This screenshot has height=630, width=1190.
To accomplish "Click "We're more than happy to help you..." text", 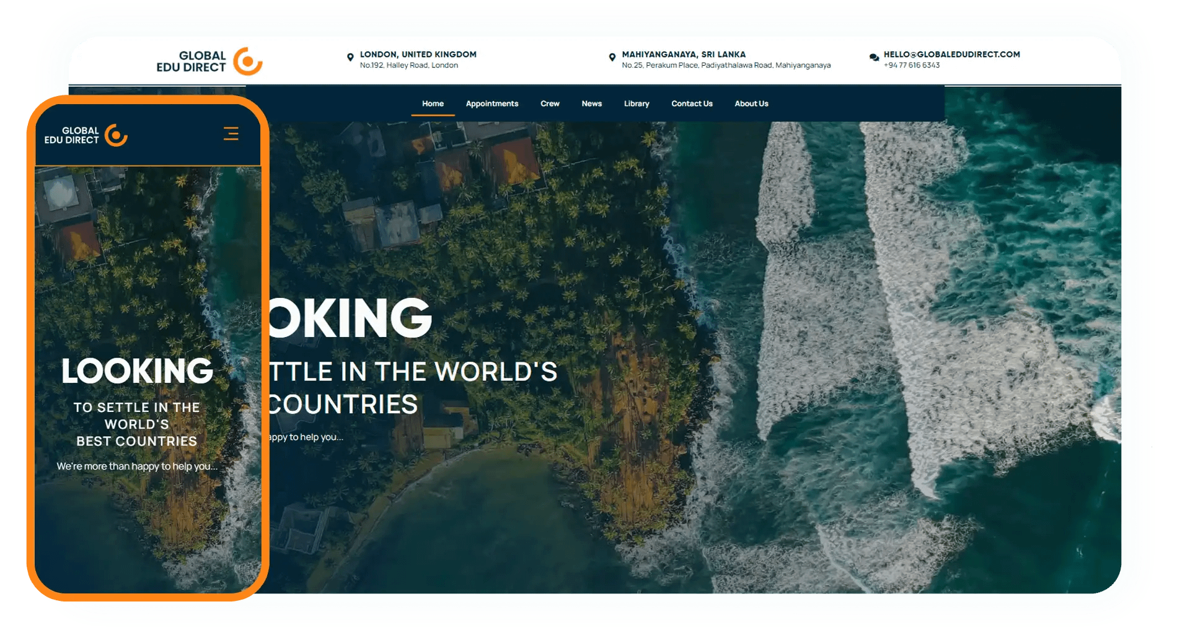I will pos(137,466).
